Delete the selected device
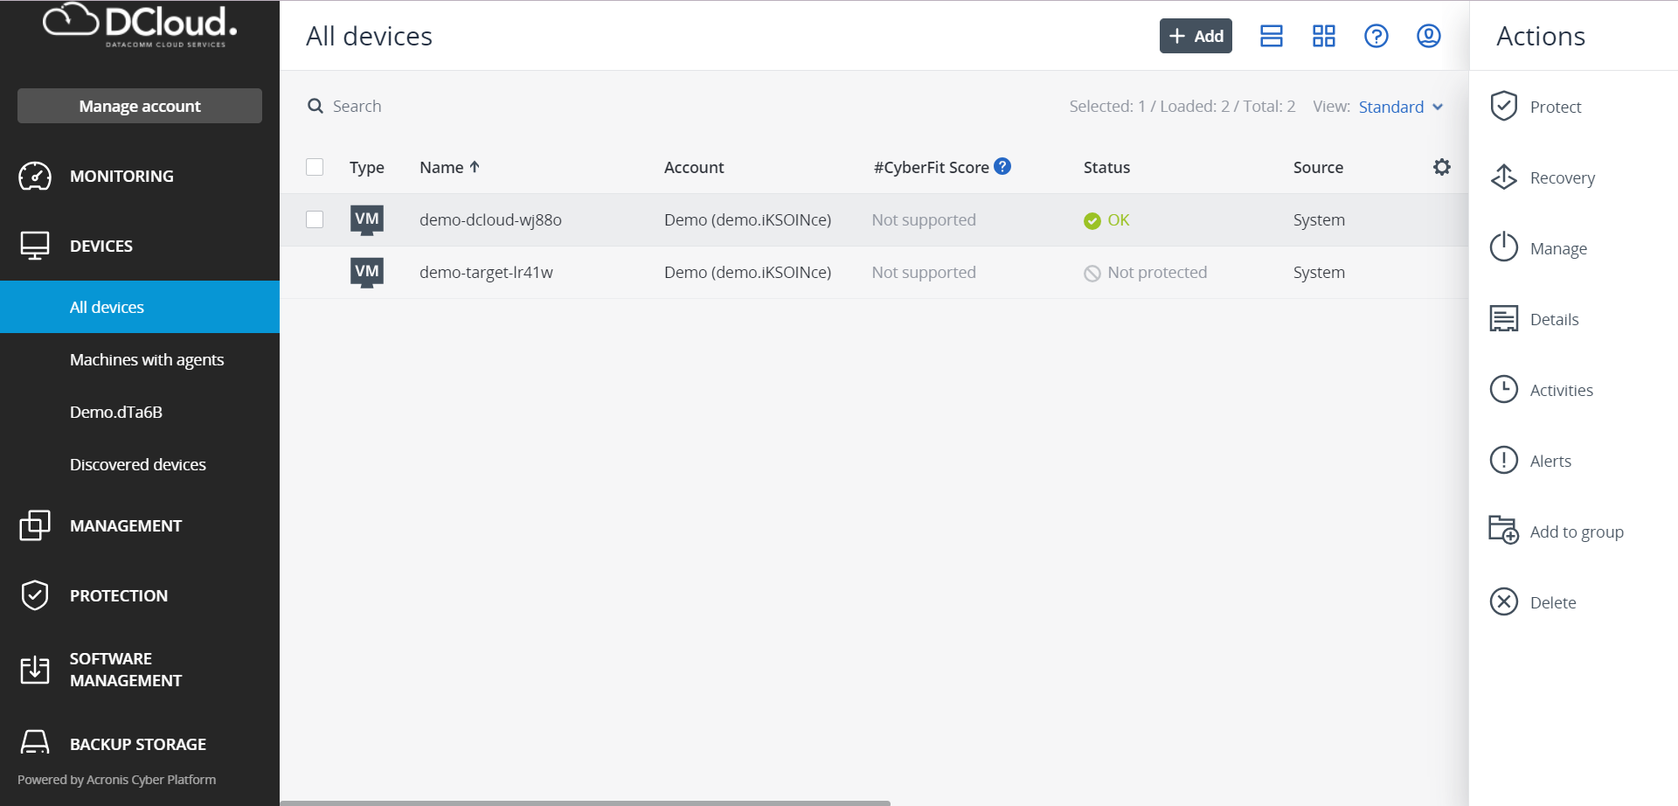The height and width of the screenshot is (806, 1678). point(1552,603)
